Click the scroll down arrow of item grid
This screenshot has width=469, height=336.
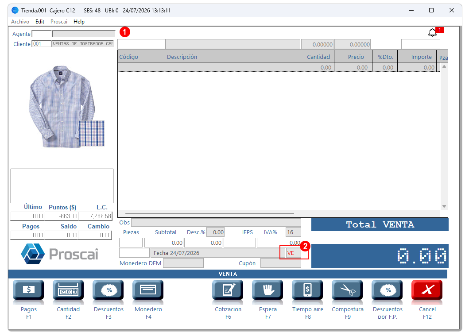click(x=444, y=206)
